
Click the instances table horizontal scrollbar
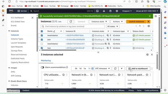point(59,50)
